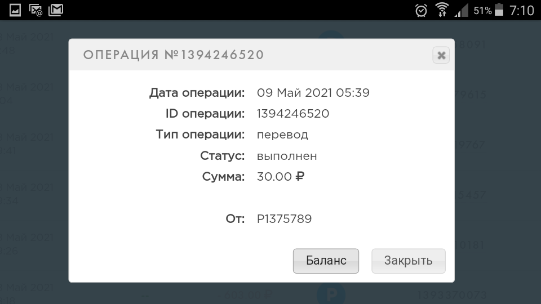Screen dimensions: 541x304
Task: Open the email notification icon with @ symbol
Action: [36, 10]
